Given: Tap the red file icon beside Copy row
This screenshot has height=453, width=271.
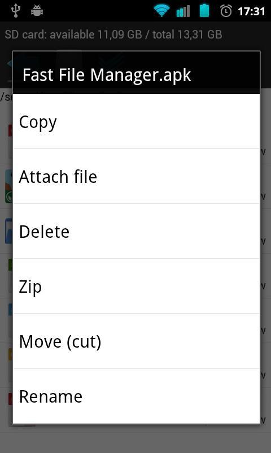Looking at the screenshot, I should (x=10, y=131).
